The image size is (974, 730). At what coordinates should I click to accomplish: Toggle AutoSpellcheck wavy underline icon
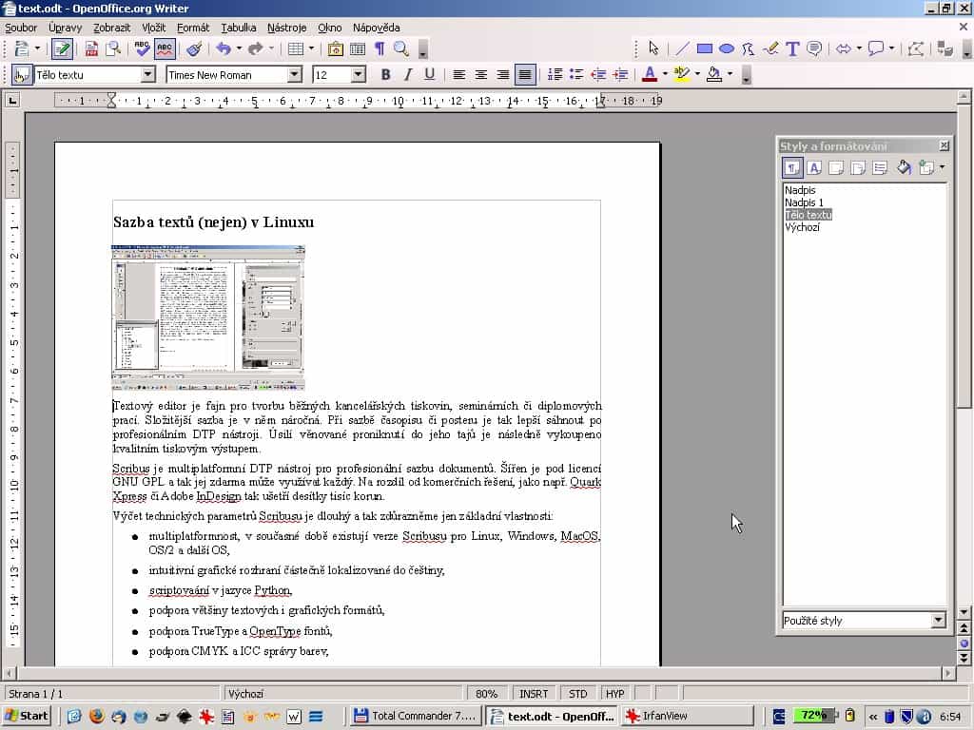[x=165, y=49]
